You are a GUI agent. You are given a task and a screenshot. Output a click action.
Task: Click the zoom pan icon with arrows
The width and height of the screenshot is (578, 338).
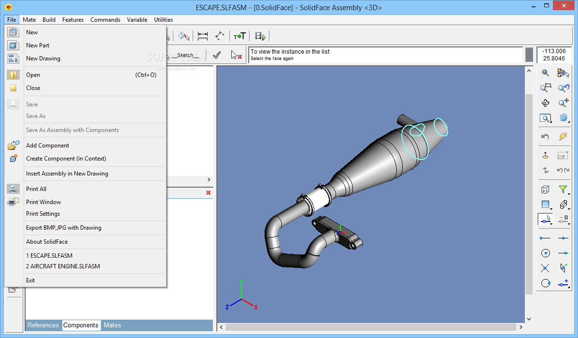pos(563,103)
